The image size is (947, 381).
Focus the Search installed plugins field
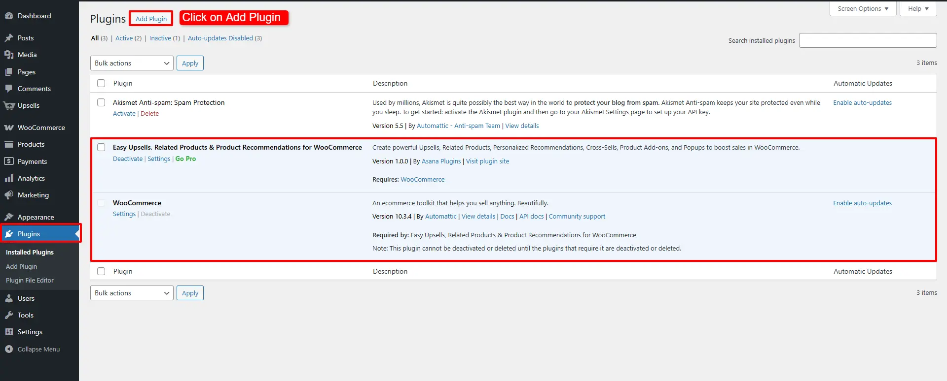pyautogui.click(x=868, y=40)
